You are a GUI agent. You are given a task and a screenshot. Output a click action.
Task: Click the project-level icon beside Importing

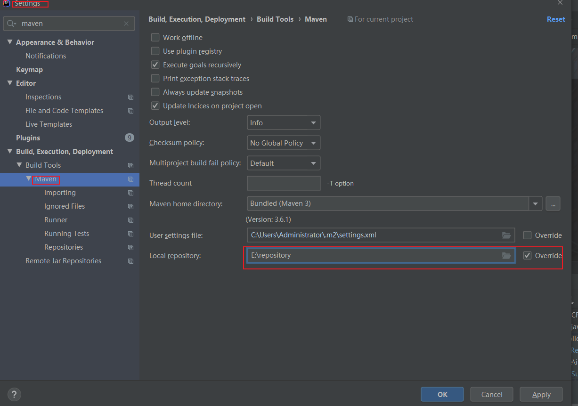point(130,193)
